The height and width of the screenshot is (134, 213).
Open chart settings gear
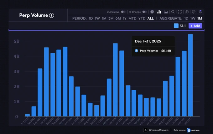pyautogui.click(x=194, y=12)
